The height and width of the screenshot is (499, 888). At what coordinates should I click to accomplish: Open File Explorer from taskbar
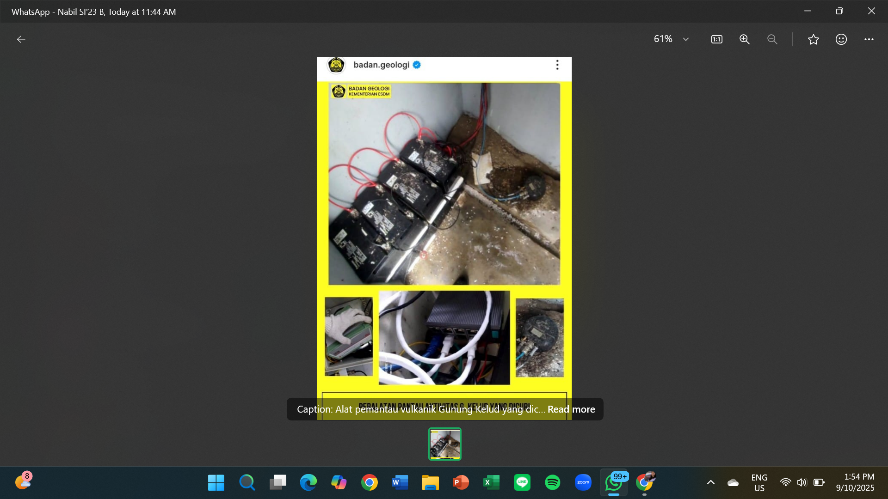430,482
